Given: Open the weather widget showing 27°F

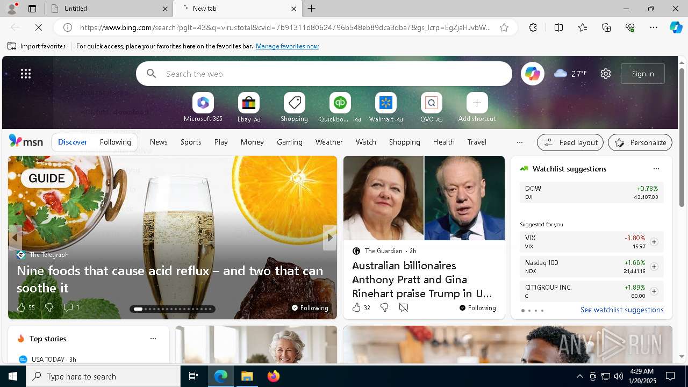Looking at the screenshot, I should [x=570, y=74].
